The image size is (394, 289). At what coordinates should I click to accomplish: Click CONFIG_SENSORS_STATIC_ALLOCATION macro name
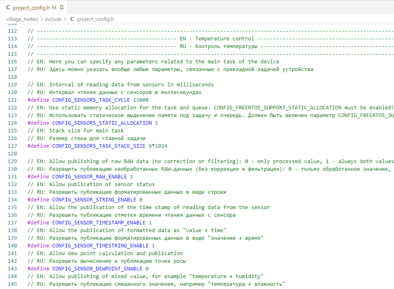click(x=102, y=123)
